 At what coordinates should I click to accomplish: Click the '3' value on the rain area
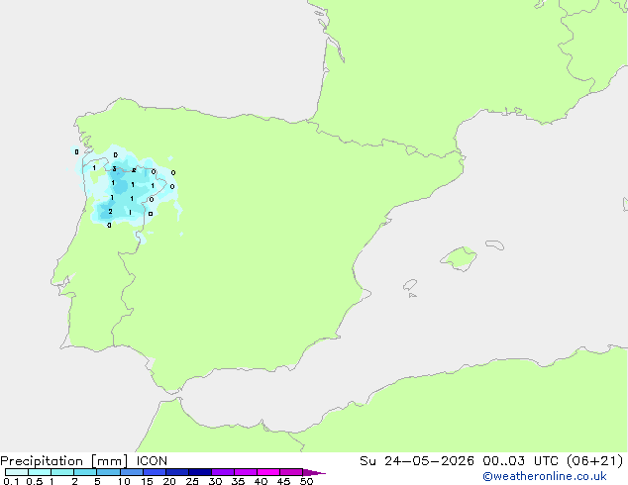pyautogui.click(x=115, y=169)
